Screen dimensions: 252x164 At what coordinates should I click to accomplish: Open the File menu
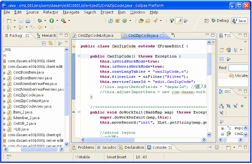click(7, 12)
